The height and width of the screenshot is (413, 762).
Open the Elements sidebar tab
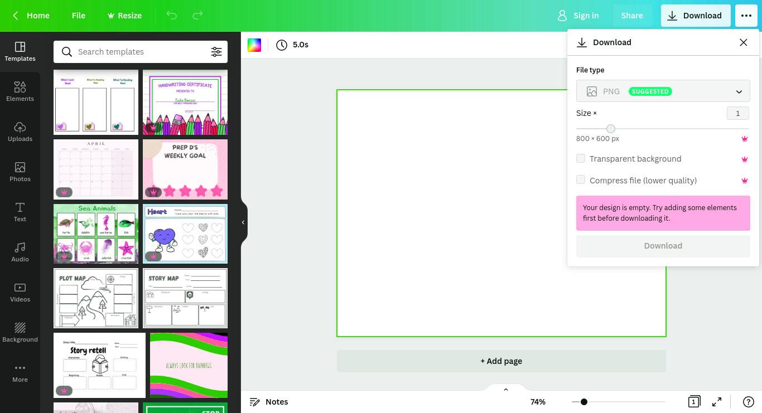[20, 91]
